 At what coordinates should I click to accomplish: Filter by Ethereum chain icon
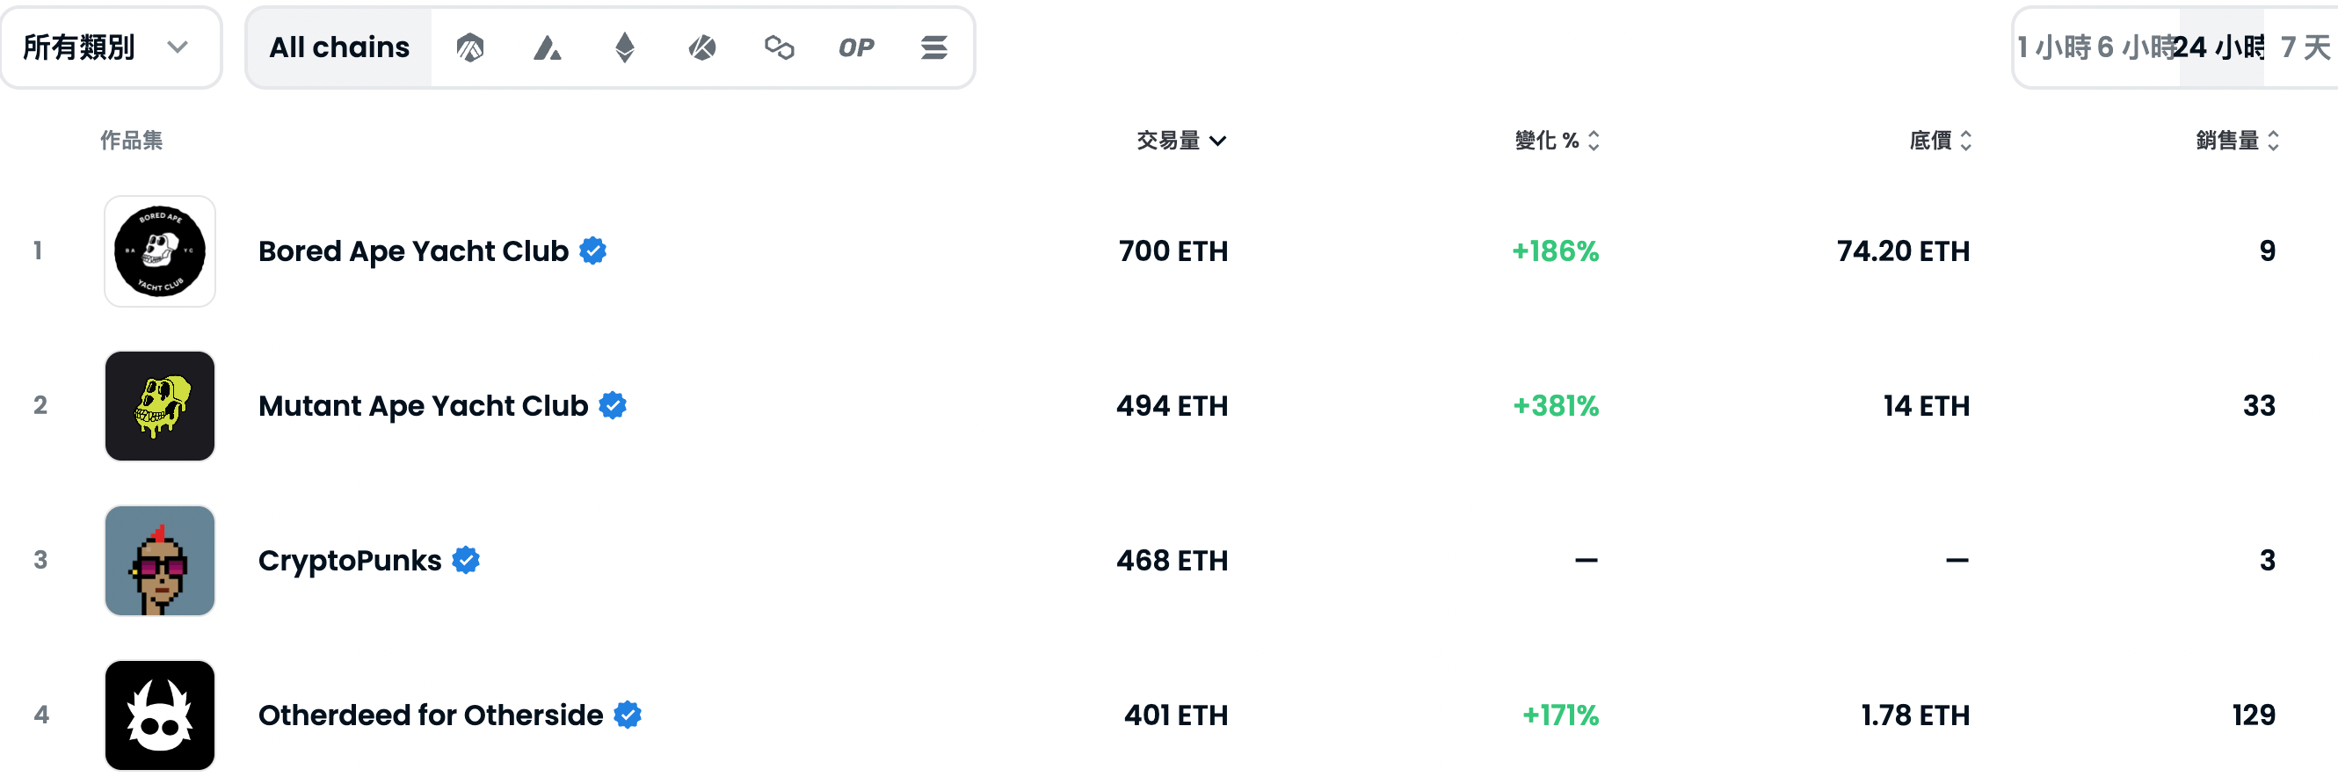pyautogui.click(x=624, y=47)
